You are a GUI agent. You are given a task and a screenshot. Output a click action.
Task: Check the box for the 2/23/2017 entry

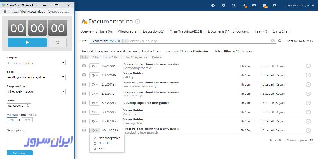[84, 103]
